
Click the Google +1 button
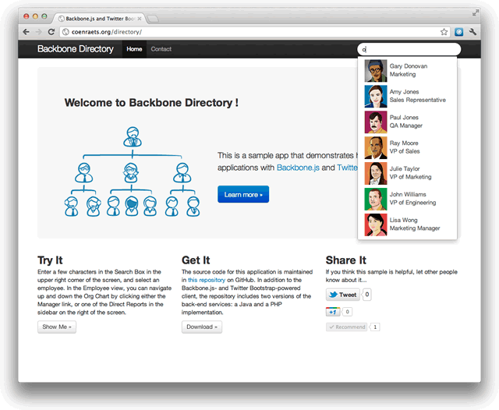(333, 312)
